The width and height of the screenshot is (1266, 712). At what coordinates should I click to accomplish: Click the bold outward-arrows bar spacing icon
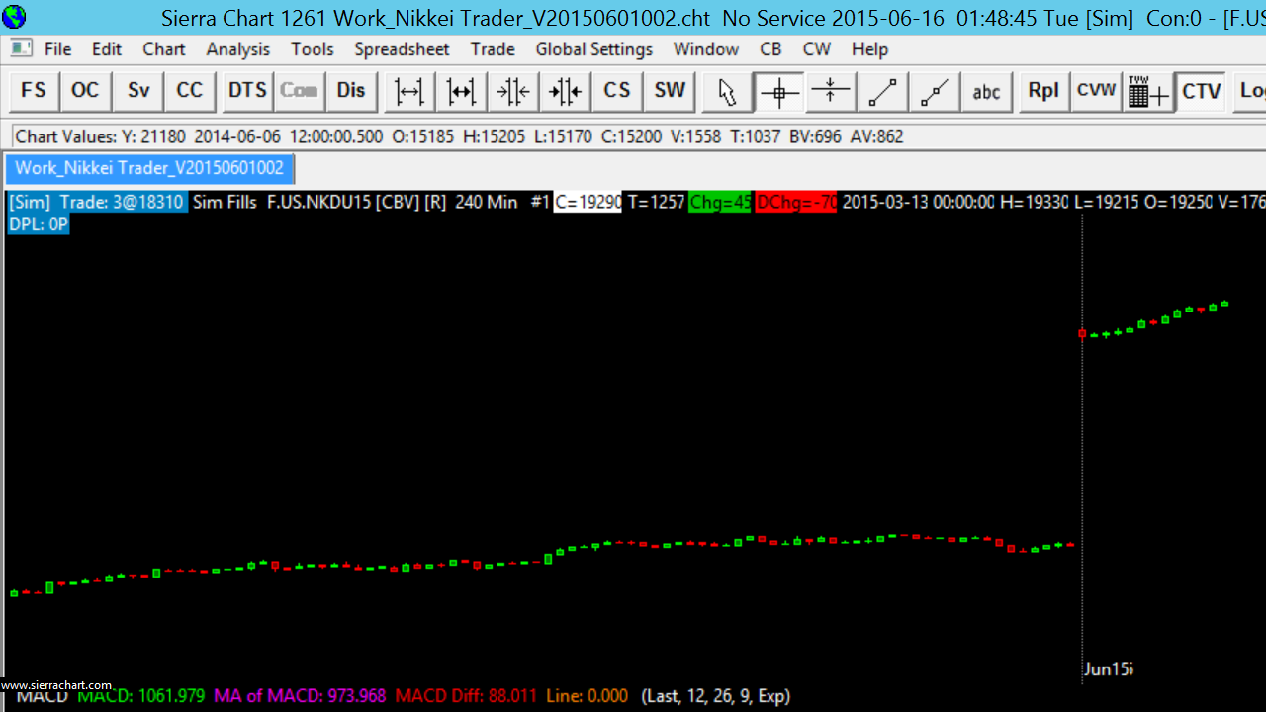[461, 91]
